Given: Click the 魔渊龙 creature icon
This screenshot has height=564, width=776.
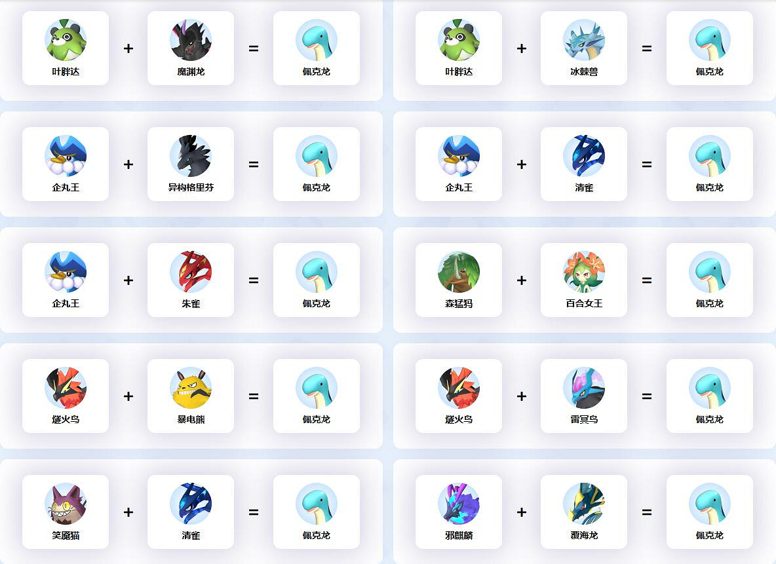Looking at the screenshot, I should tap(191, 41).
